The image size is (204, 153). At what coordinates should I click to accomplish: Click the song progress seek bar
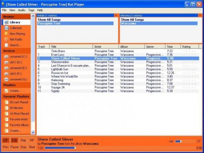click(120, 148)
